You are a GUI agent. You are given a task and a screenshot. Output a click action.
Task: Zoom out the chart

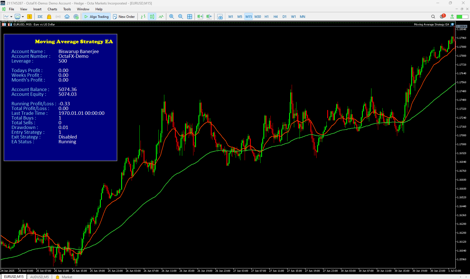pos(181,17)
